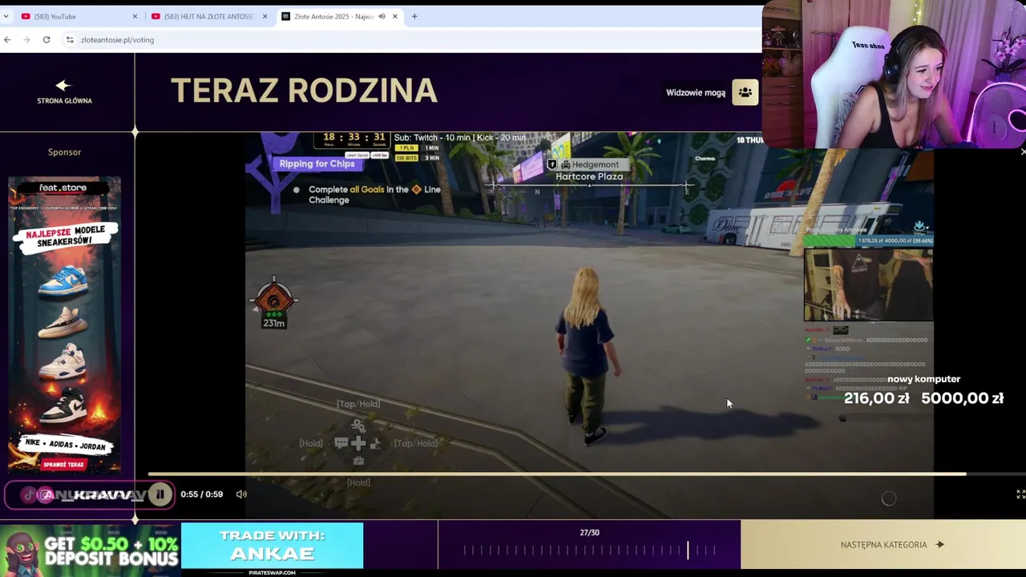Screen dimensions: 1026x577
Task: Close the '(583) YouTube' tab
Action: click(x=135, y=16)
